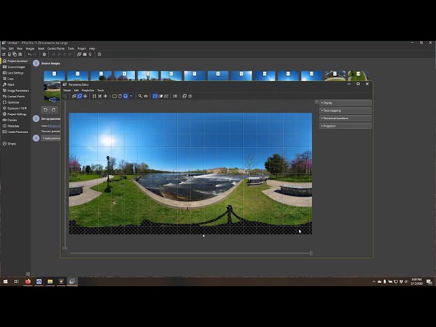Open Task View on the taskbar
This screenshot has height=327, width=436.
coord(16,281)
